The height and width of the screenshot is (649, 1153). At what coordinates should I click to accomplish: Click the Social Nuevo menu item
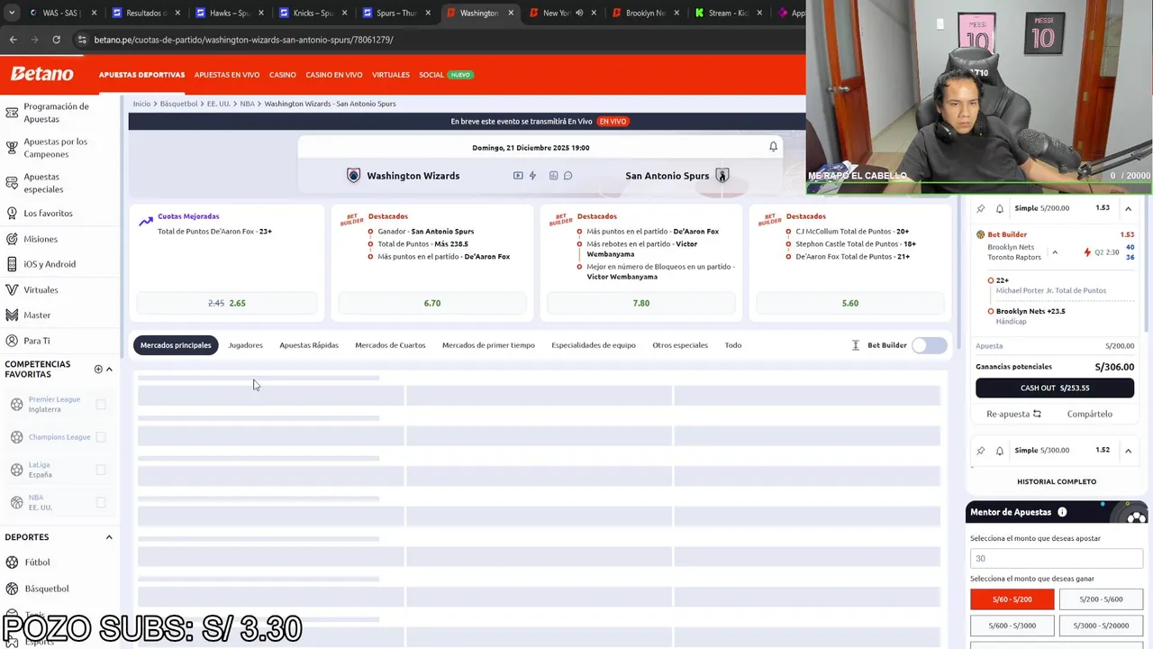(446, 75)
